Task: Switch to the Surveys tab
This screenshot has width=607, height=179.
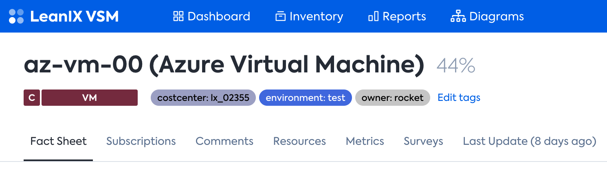Action: point(423,141)
